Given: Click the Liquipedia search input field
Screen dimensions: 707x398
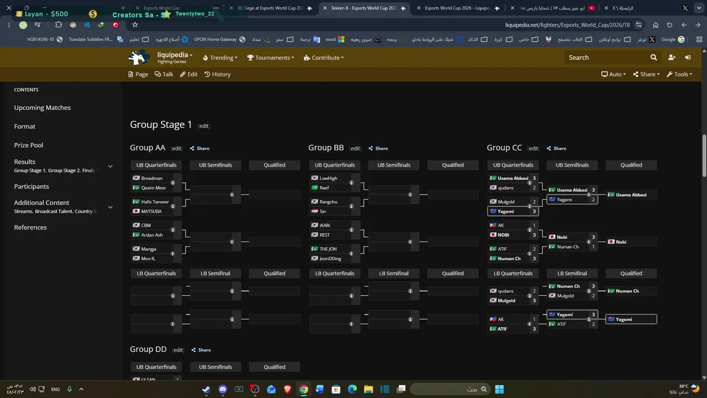Looking at the screenshot, I should tap(606, 57).
